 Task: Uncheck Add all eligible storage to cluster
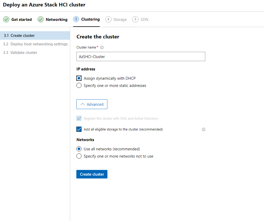79,129
